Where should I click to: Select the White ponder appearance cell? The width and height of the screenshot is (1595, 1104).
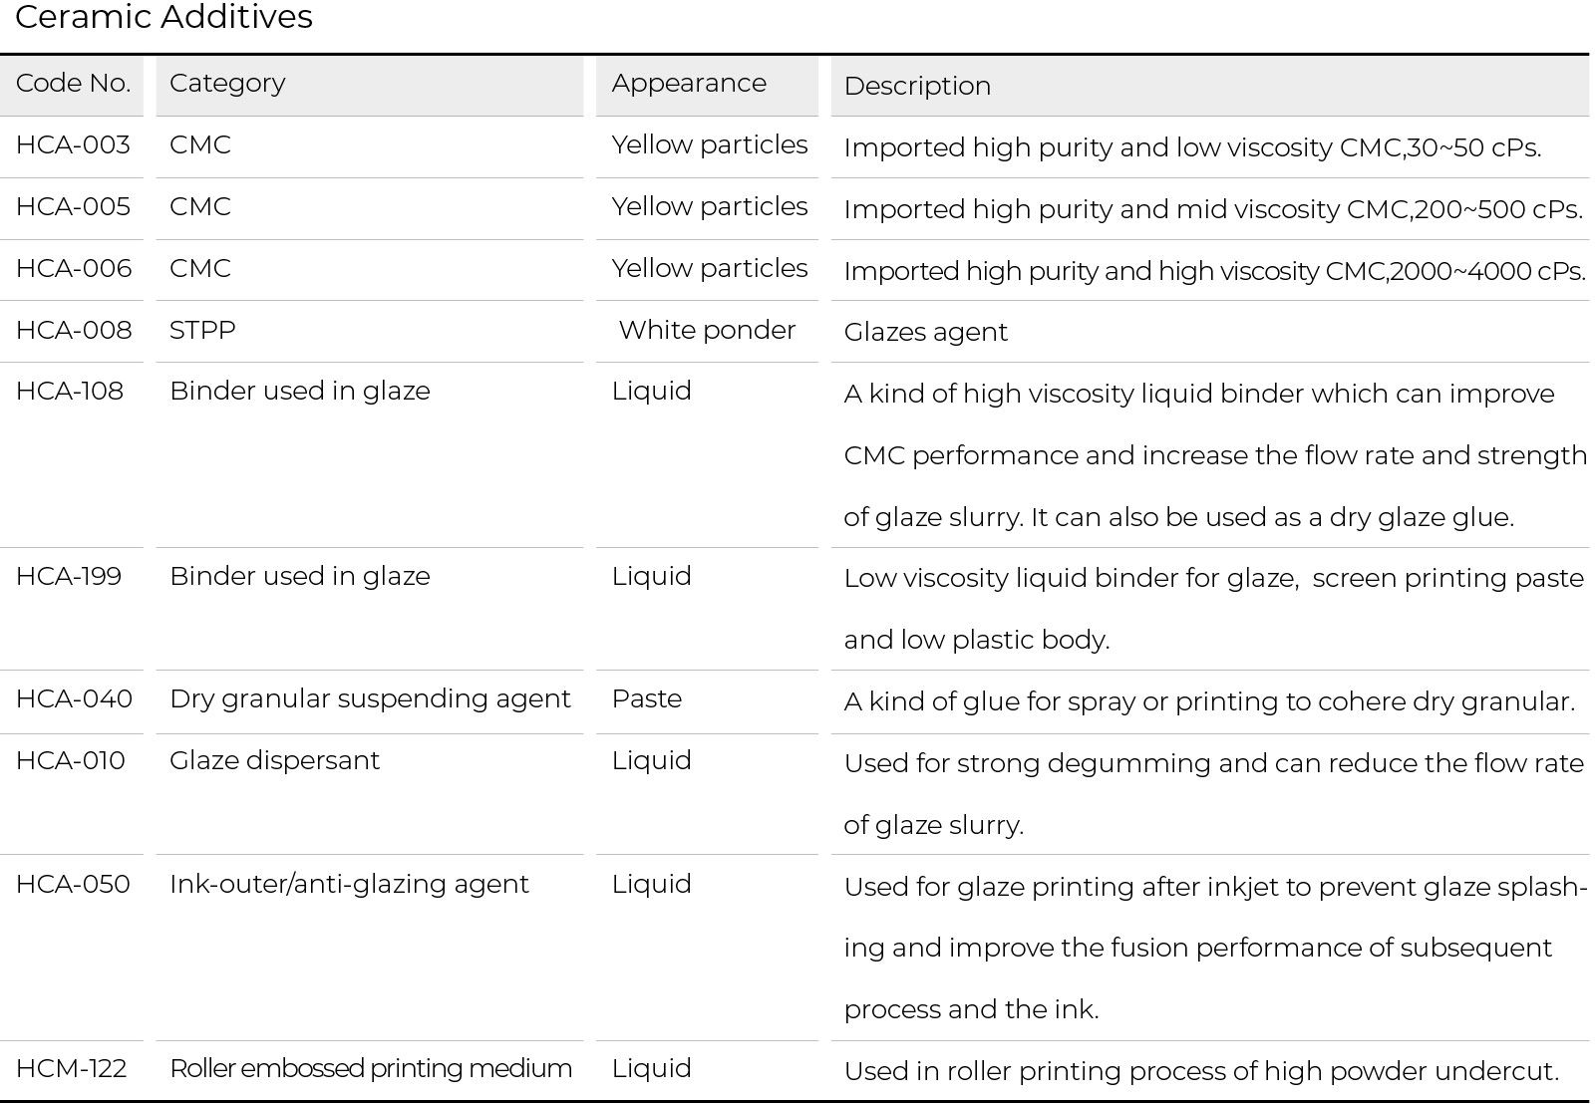(707, 331)
